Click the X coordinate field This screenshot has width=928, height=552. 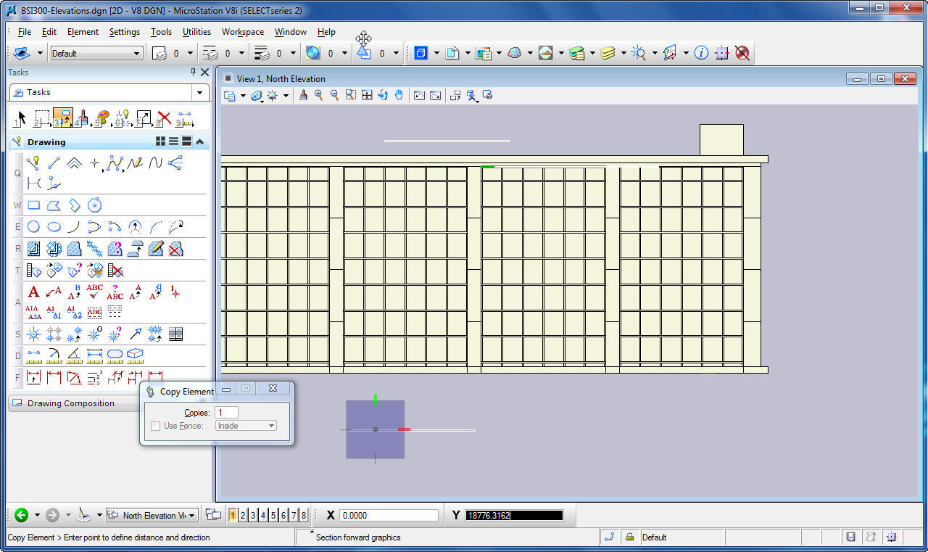389,515
